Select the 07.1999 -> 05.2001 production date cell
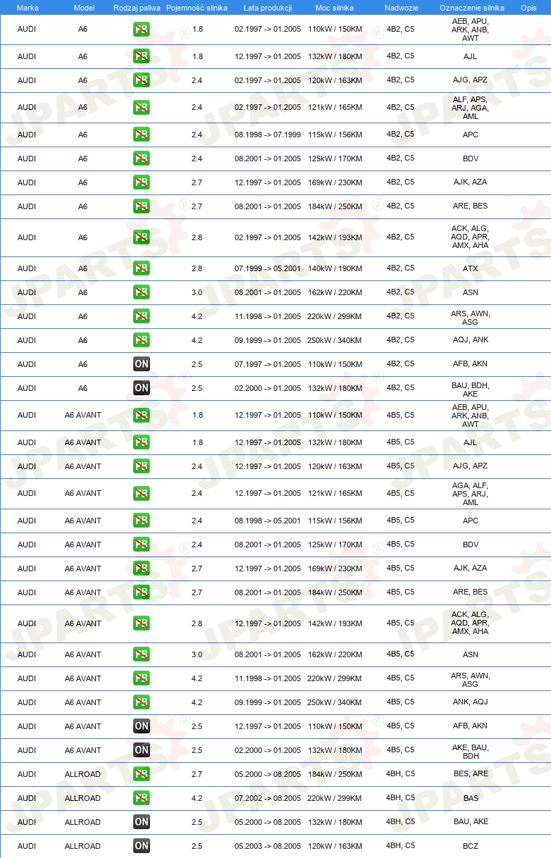 (x=268, y=268)
